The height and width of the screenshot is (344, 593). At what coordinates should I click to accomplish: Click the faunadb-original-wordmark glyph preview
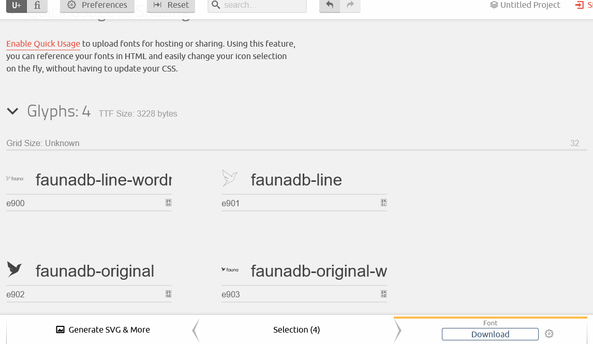[230, 269]
